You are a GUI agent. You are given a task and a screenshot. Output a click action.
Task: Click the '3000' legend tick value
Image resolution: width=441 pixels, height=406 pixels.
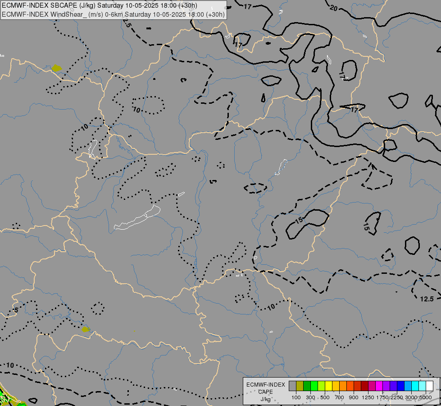(x=411, y=397)
